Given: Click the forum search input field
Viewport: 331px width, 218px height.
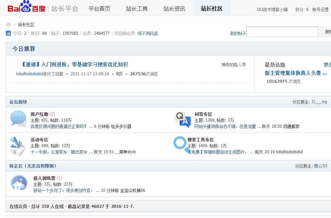Looking at the screenshot, I should click(x=282, y=32).
